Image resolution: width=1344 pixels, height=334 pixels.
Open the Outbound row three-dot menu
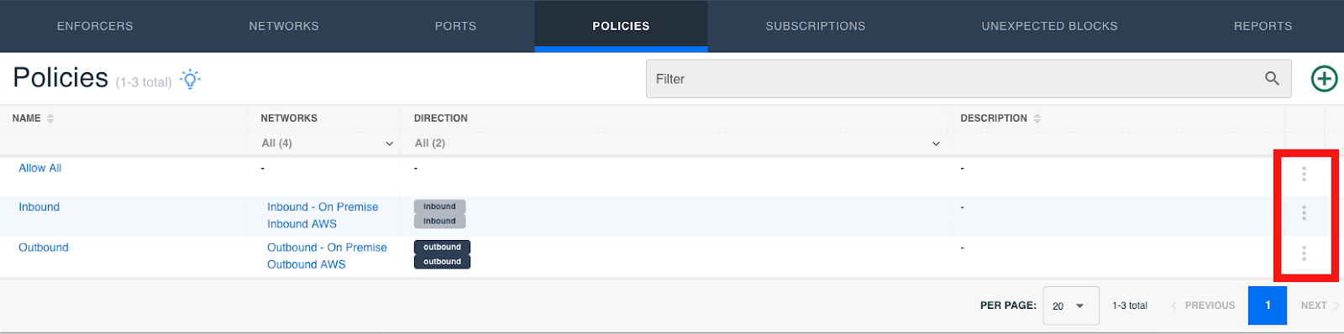[x=1304, y=253]
